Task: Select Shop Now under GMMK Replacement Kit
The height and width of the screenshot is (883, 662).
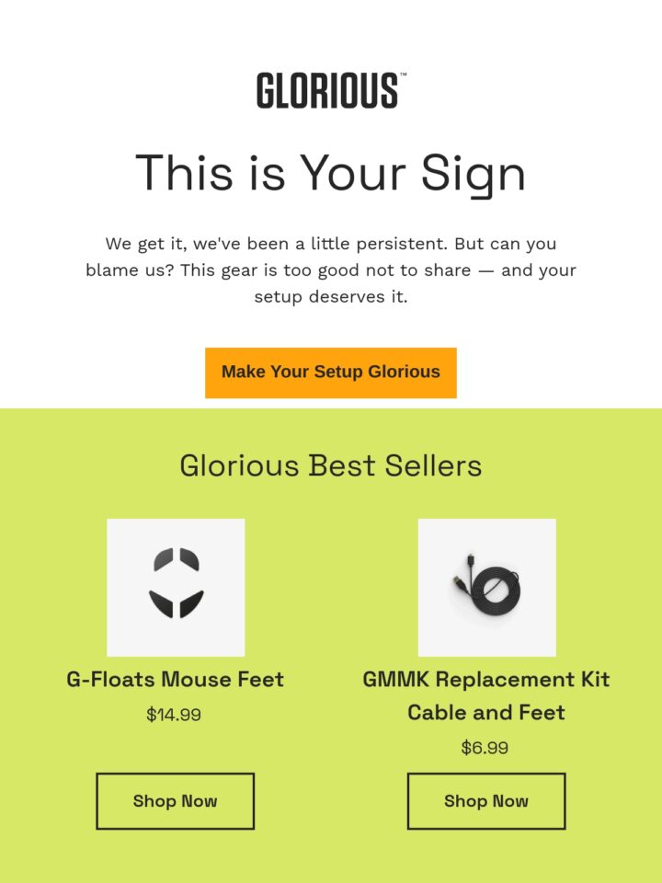Action: tap(486, 801)
